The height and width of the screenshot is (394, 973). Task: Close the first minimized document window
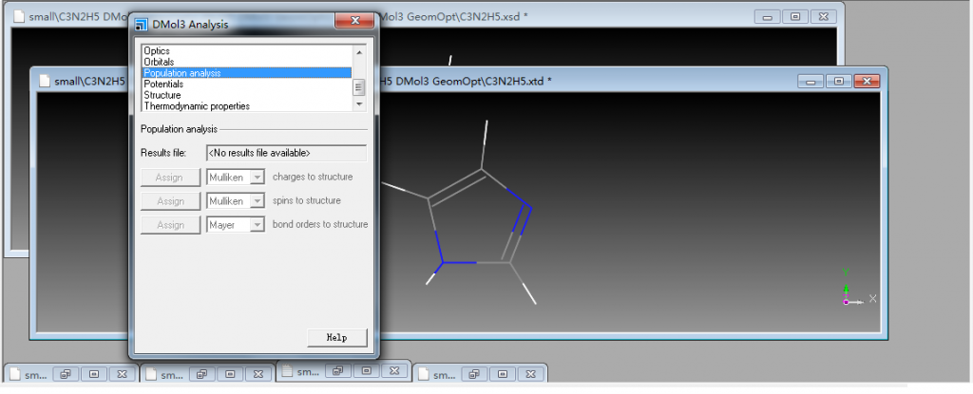point(123,374)
